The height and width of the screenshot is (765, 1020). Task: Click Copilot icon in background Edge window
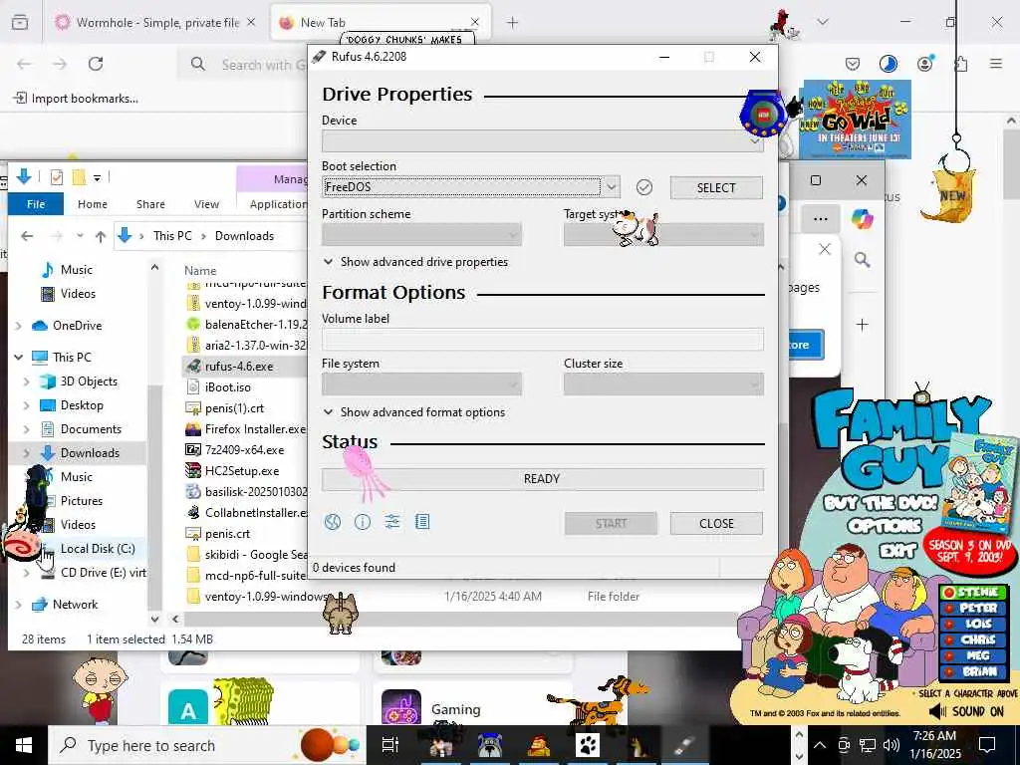pos(862,218)
